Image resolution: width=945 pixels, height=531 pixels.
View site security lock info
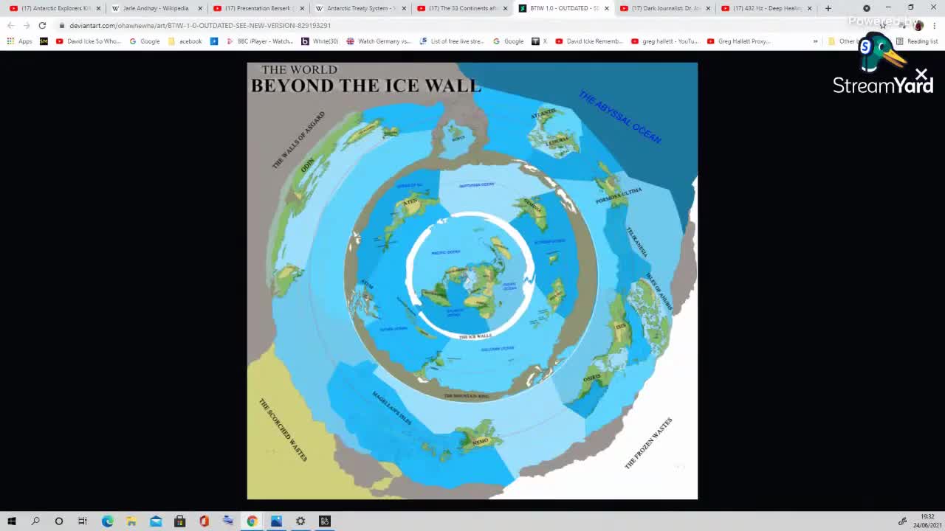[x=62, y=25]
